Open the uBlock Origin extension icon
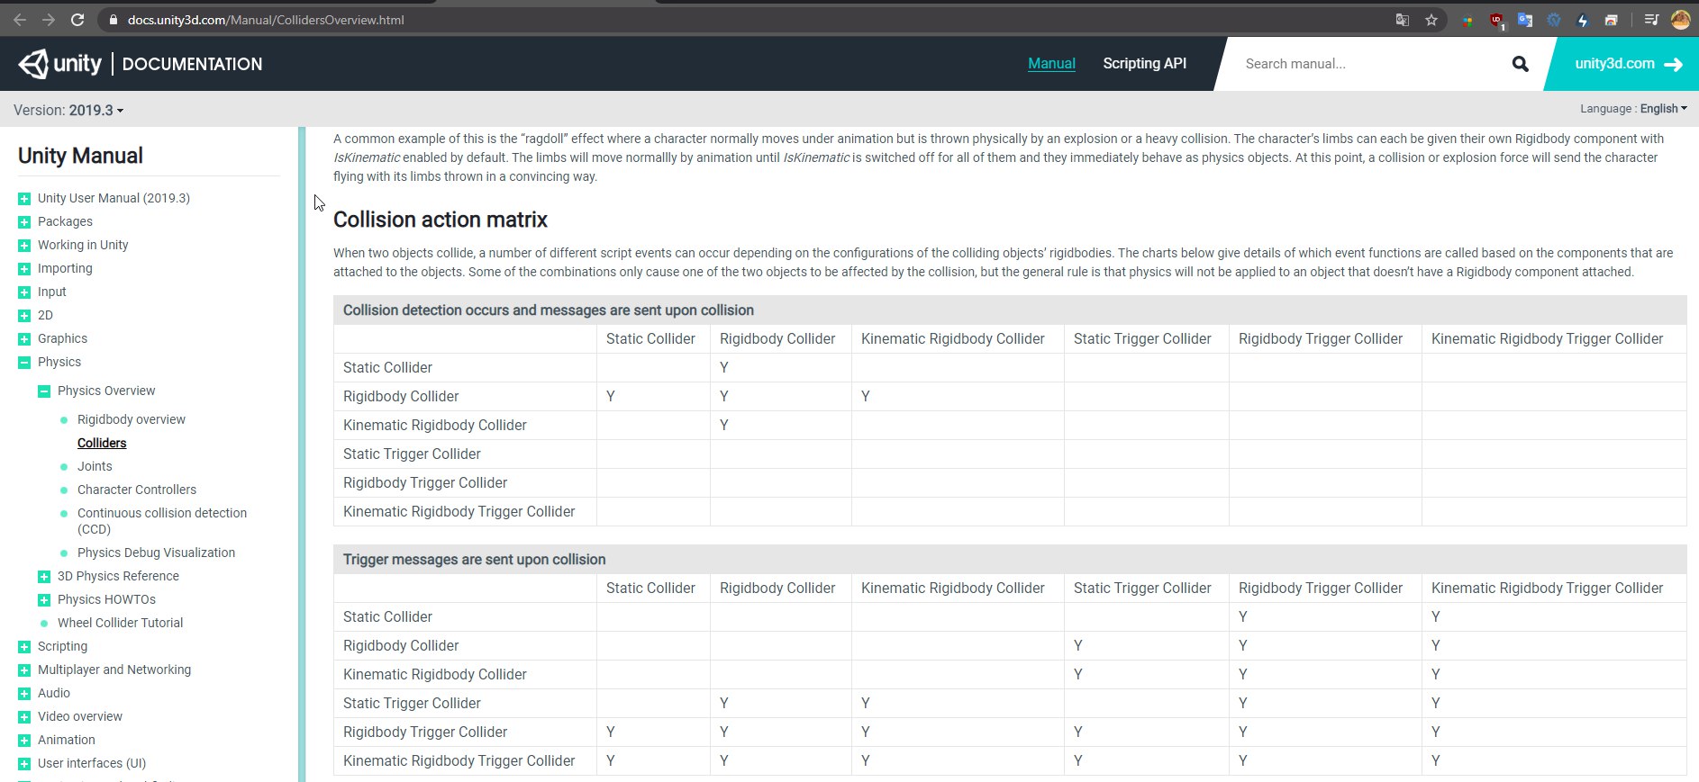Viewport: 1699px width, 782px height. click(x=1496, y=20)
